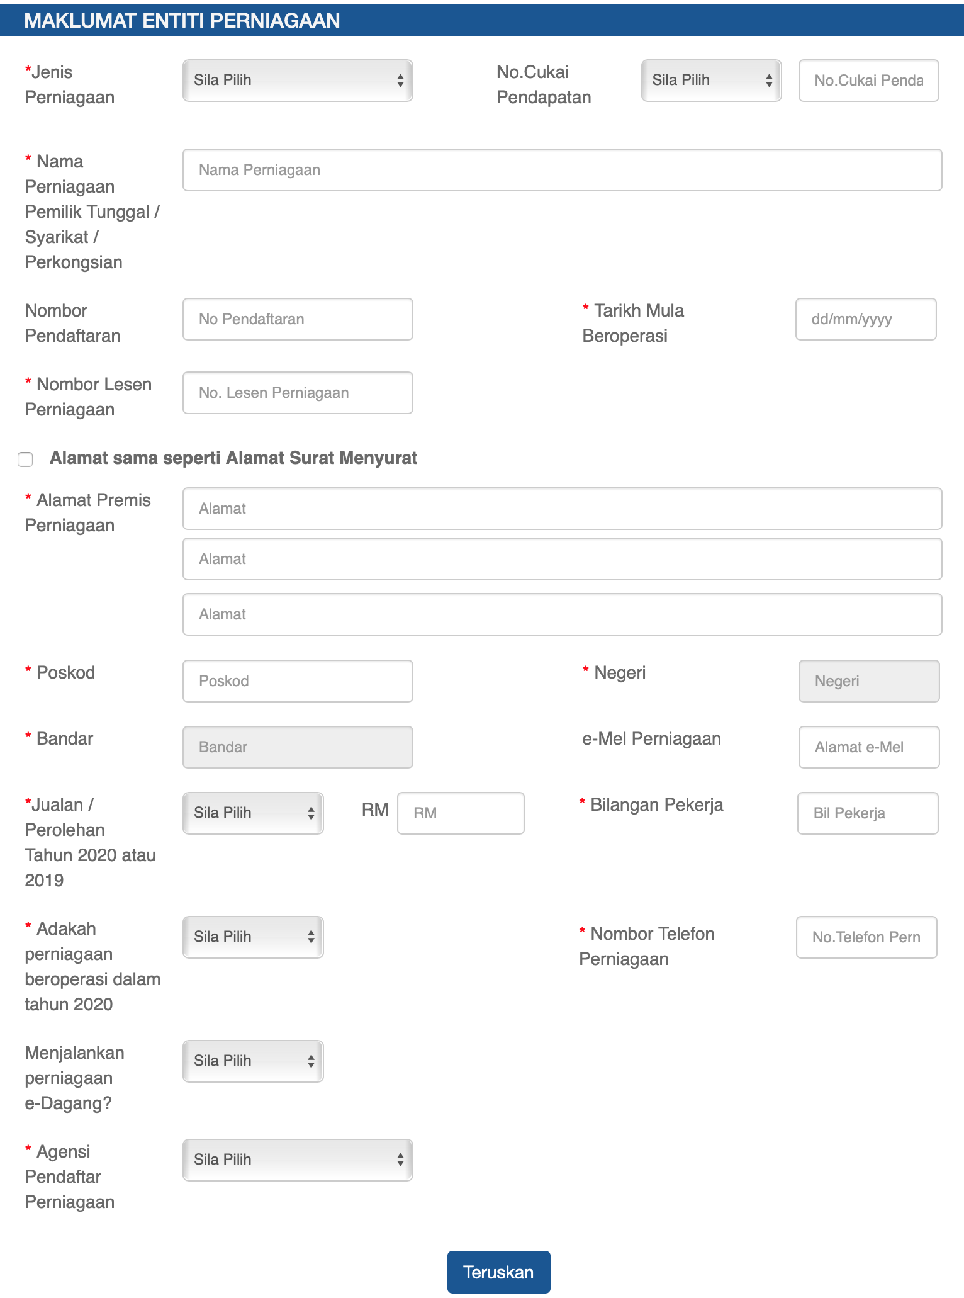Focus the Nama Perniagaan text field

click(x=562, y=170)
